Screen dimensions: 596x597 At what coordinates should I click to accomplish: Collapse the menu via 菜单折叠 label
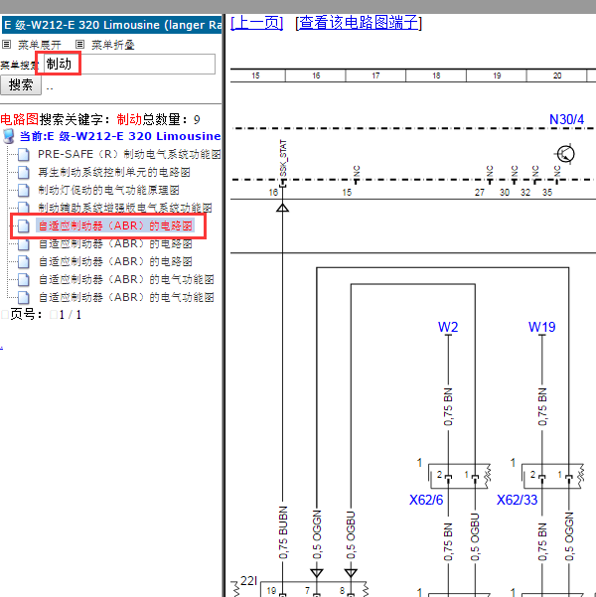click(x=112, y=45)
